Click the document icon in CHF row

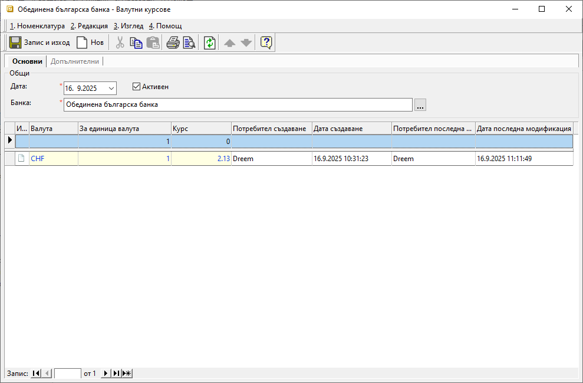[x=22, y=158]
